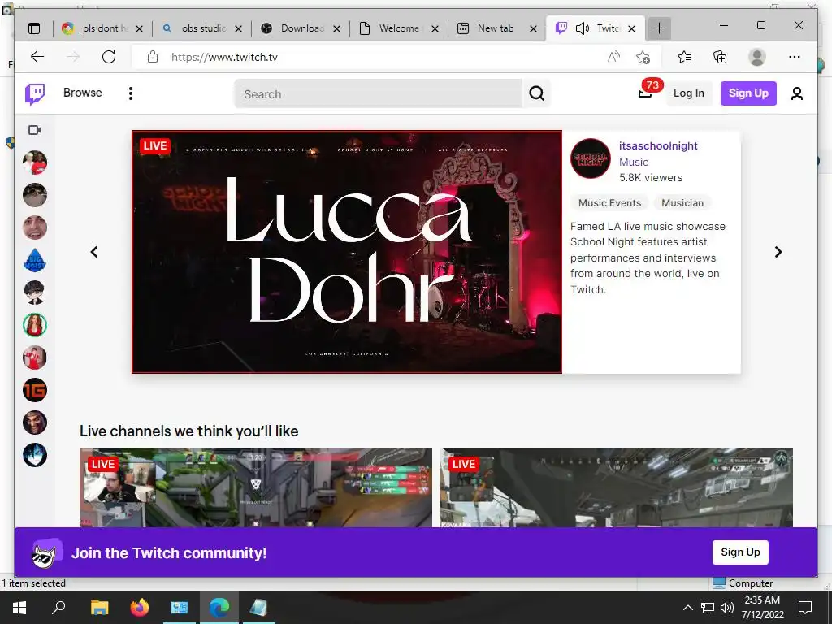This screenshot has height=624, width=832.
Task: Open Windows taskbar search
Action: pos(58,608)
